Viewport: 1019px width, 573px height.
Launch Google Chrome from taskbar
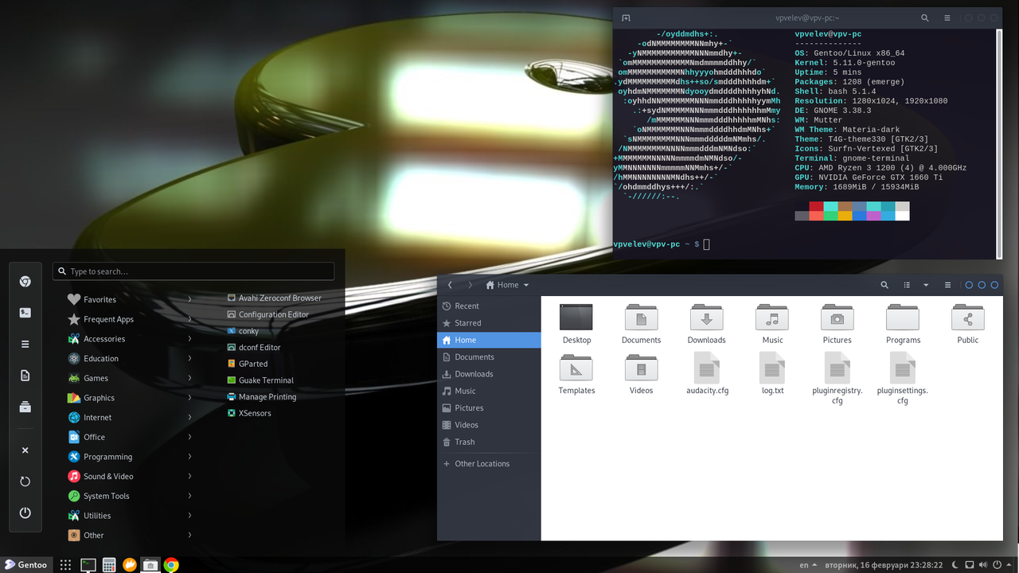[x=171, y=565]
